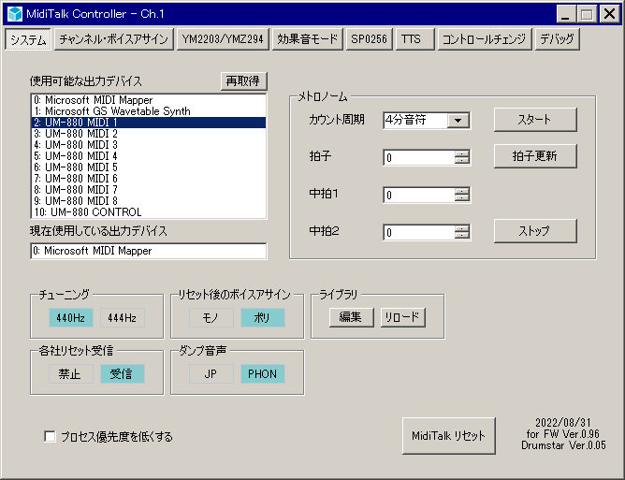Screen dimensions: 625x480
Task: Select 5: UM-880 MIDI 4 entry
Action: point(148,156)
